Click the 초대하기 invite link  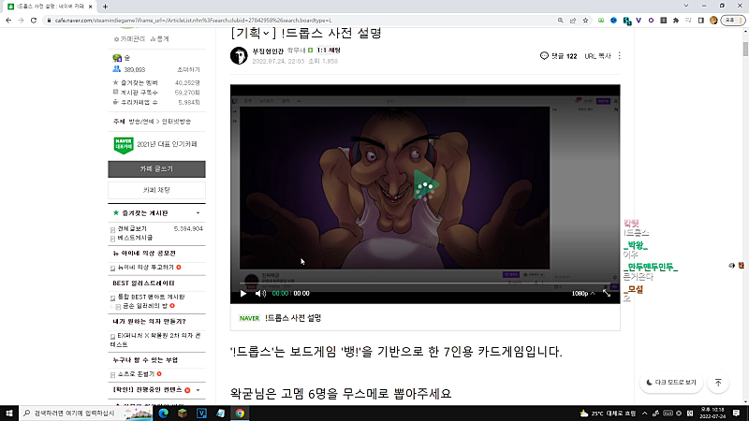point(188,69)
